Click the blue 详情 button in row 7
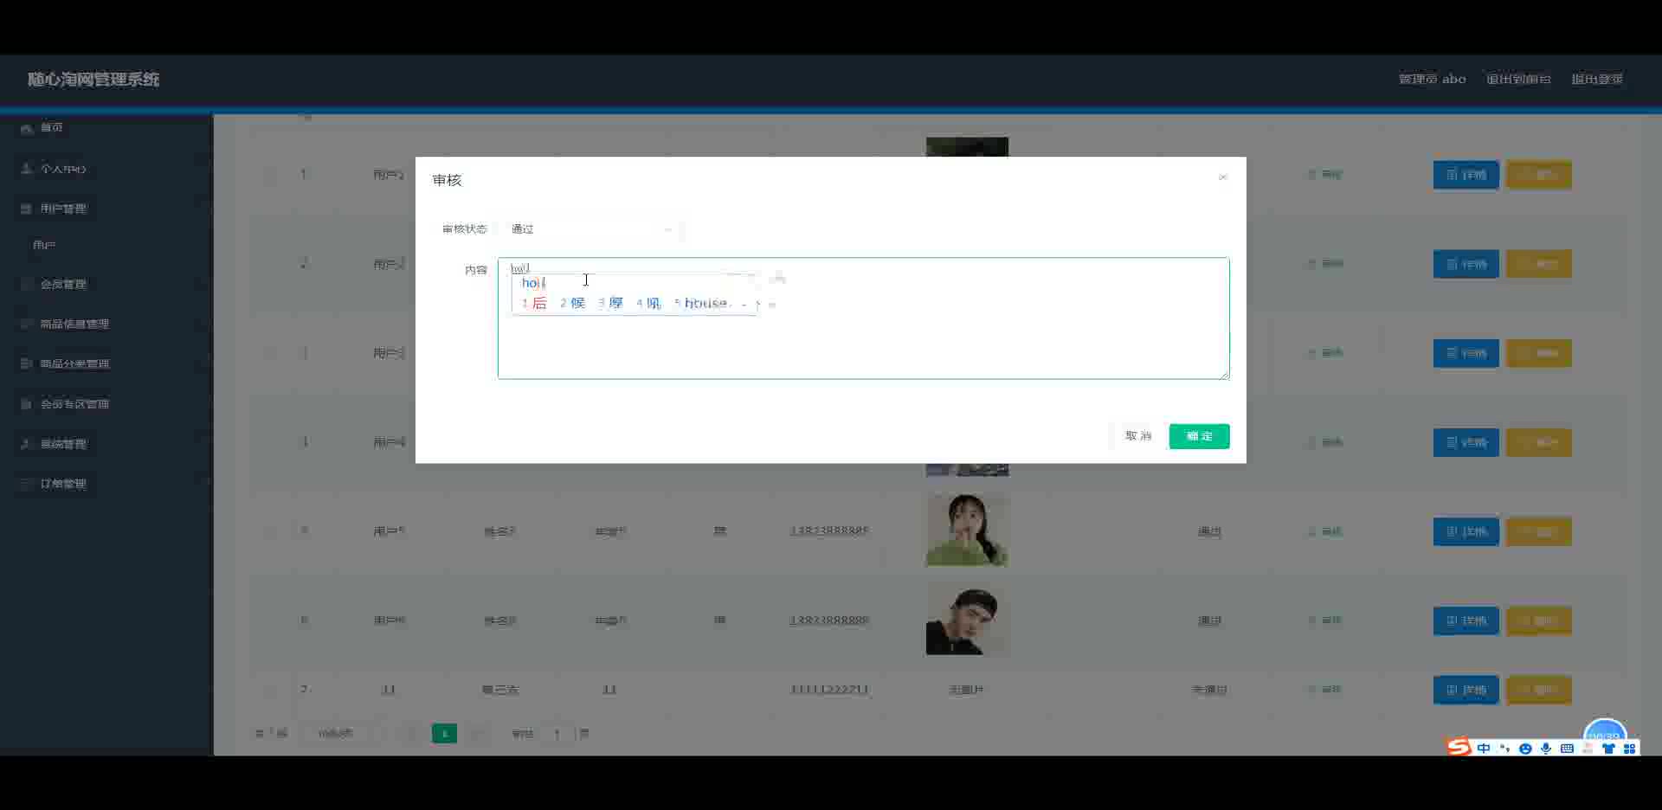 [1466, 690]
